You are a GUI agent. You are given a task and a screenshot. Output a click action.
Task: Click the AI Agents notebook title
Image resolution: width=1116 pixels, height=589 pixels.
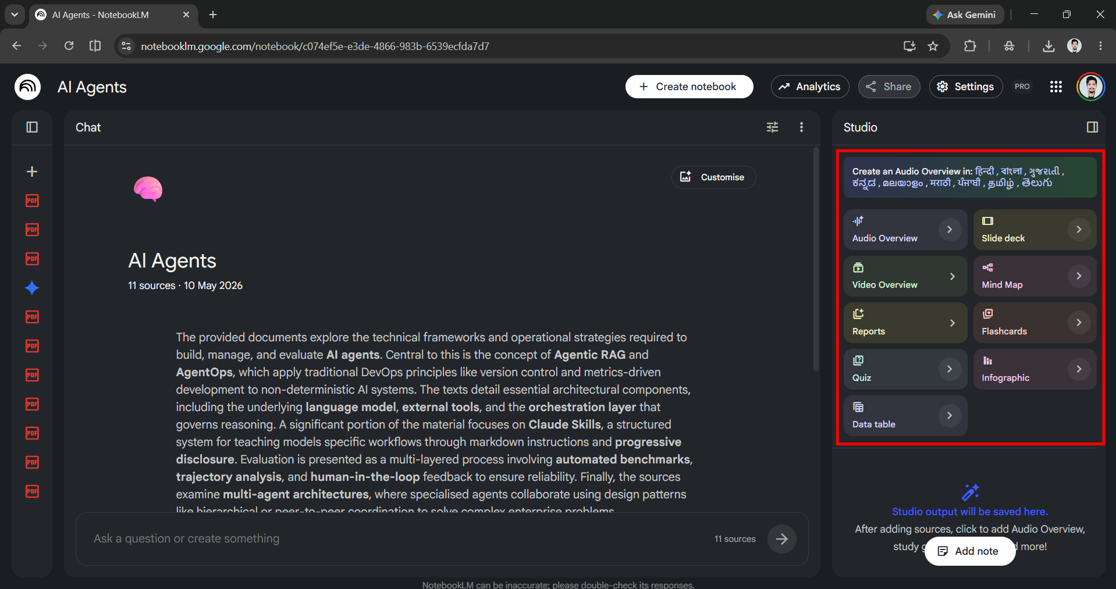(x=92, y=87)
